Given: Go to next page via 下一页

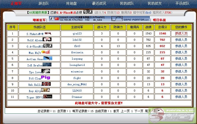Looking at the screenshot, I should click(139, 111).
